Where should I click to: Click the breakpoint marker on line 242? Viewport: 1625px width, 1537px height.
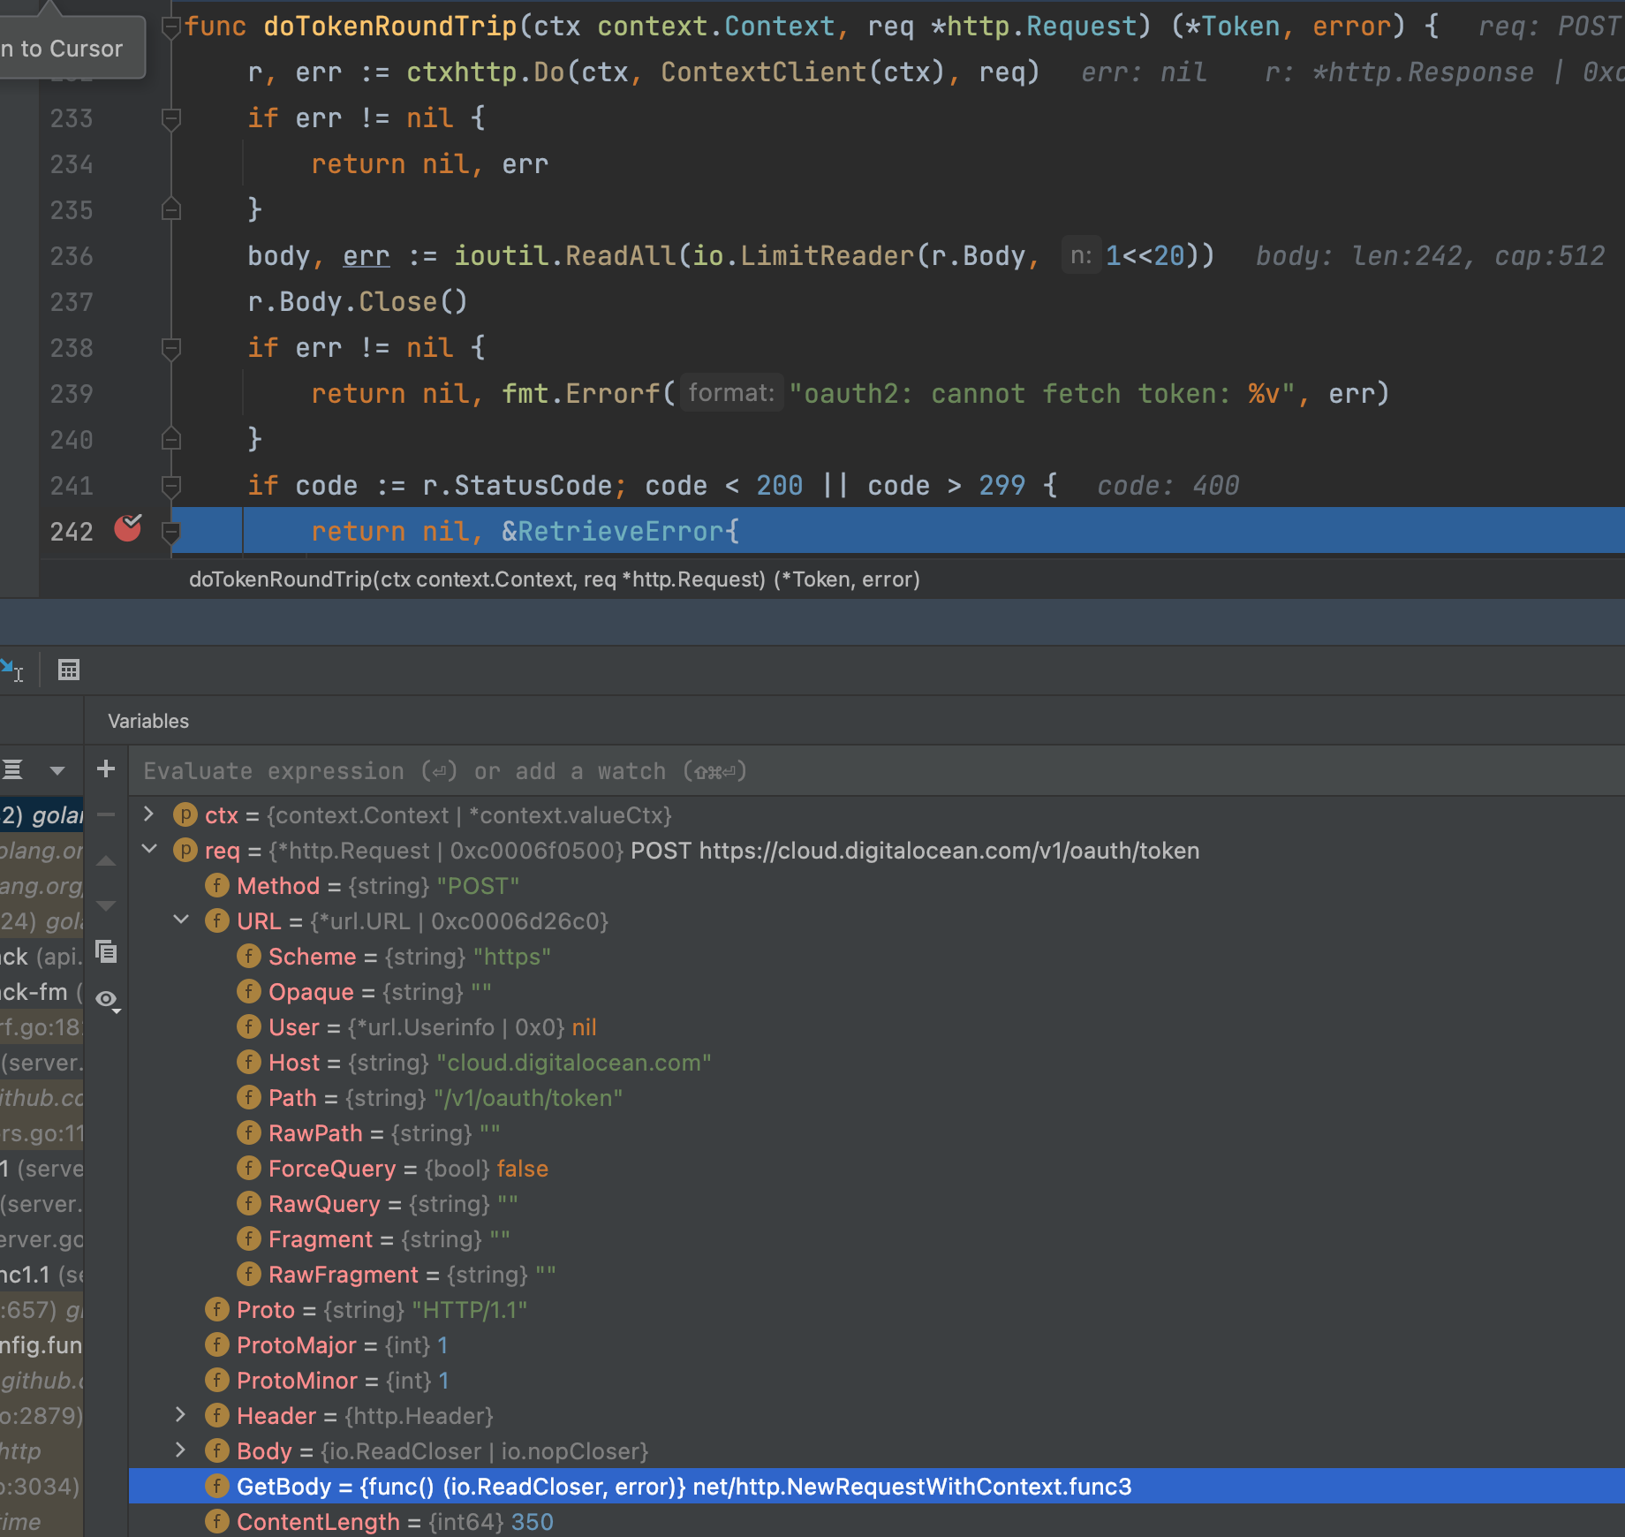point(128,528)
